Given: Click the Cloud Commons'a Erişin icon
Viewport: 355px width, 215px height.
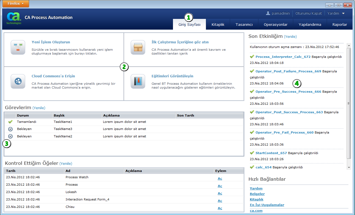Looking at the screenshot, I should (x=18, y=81).
